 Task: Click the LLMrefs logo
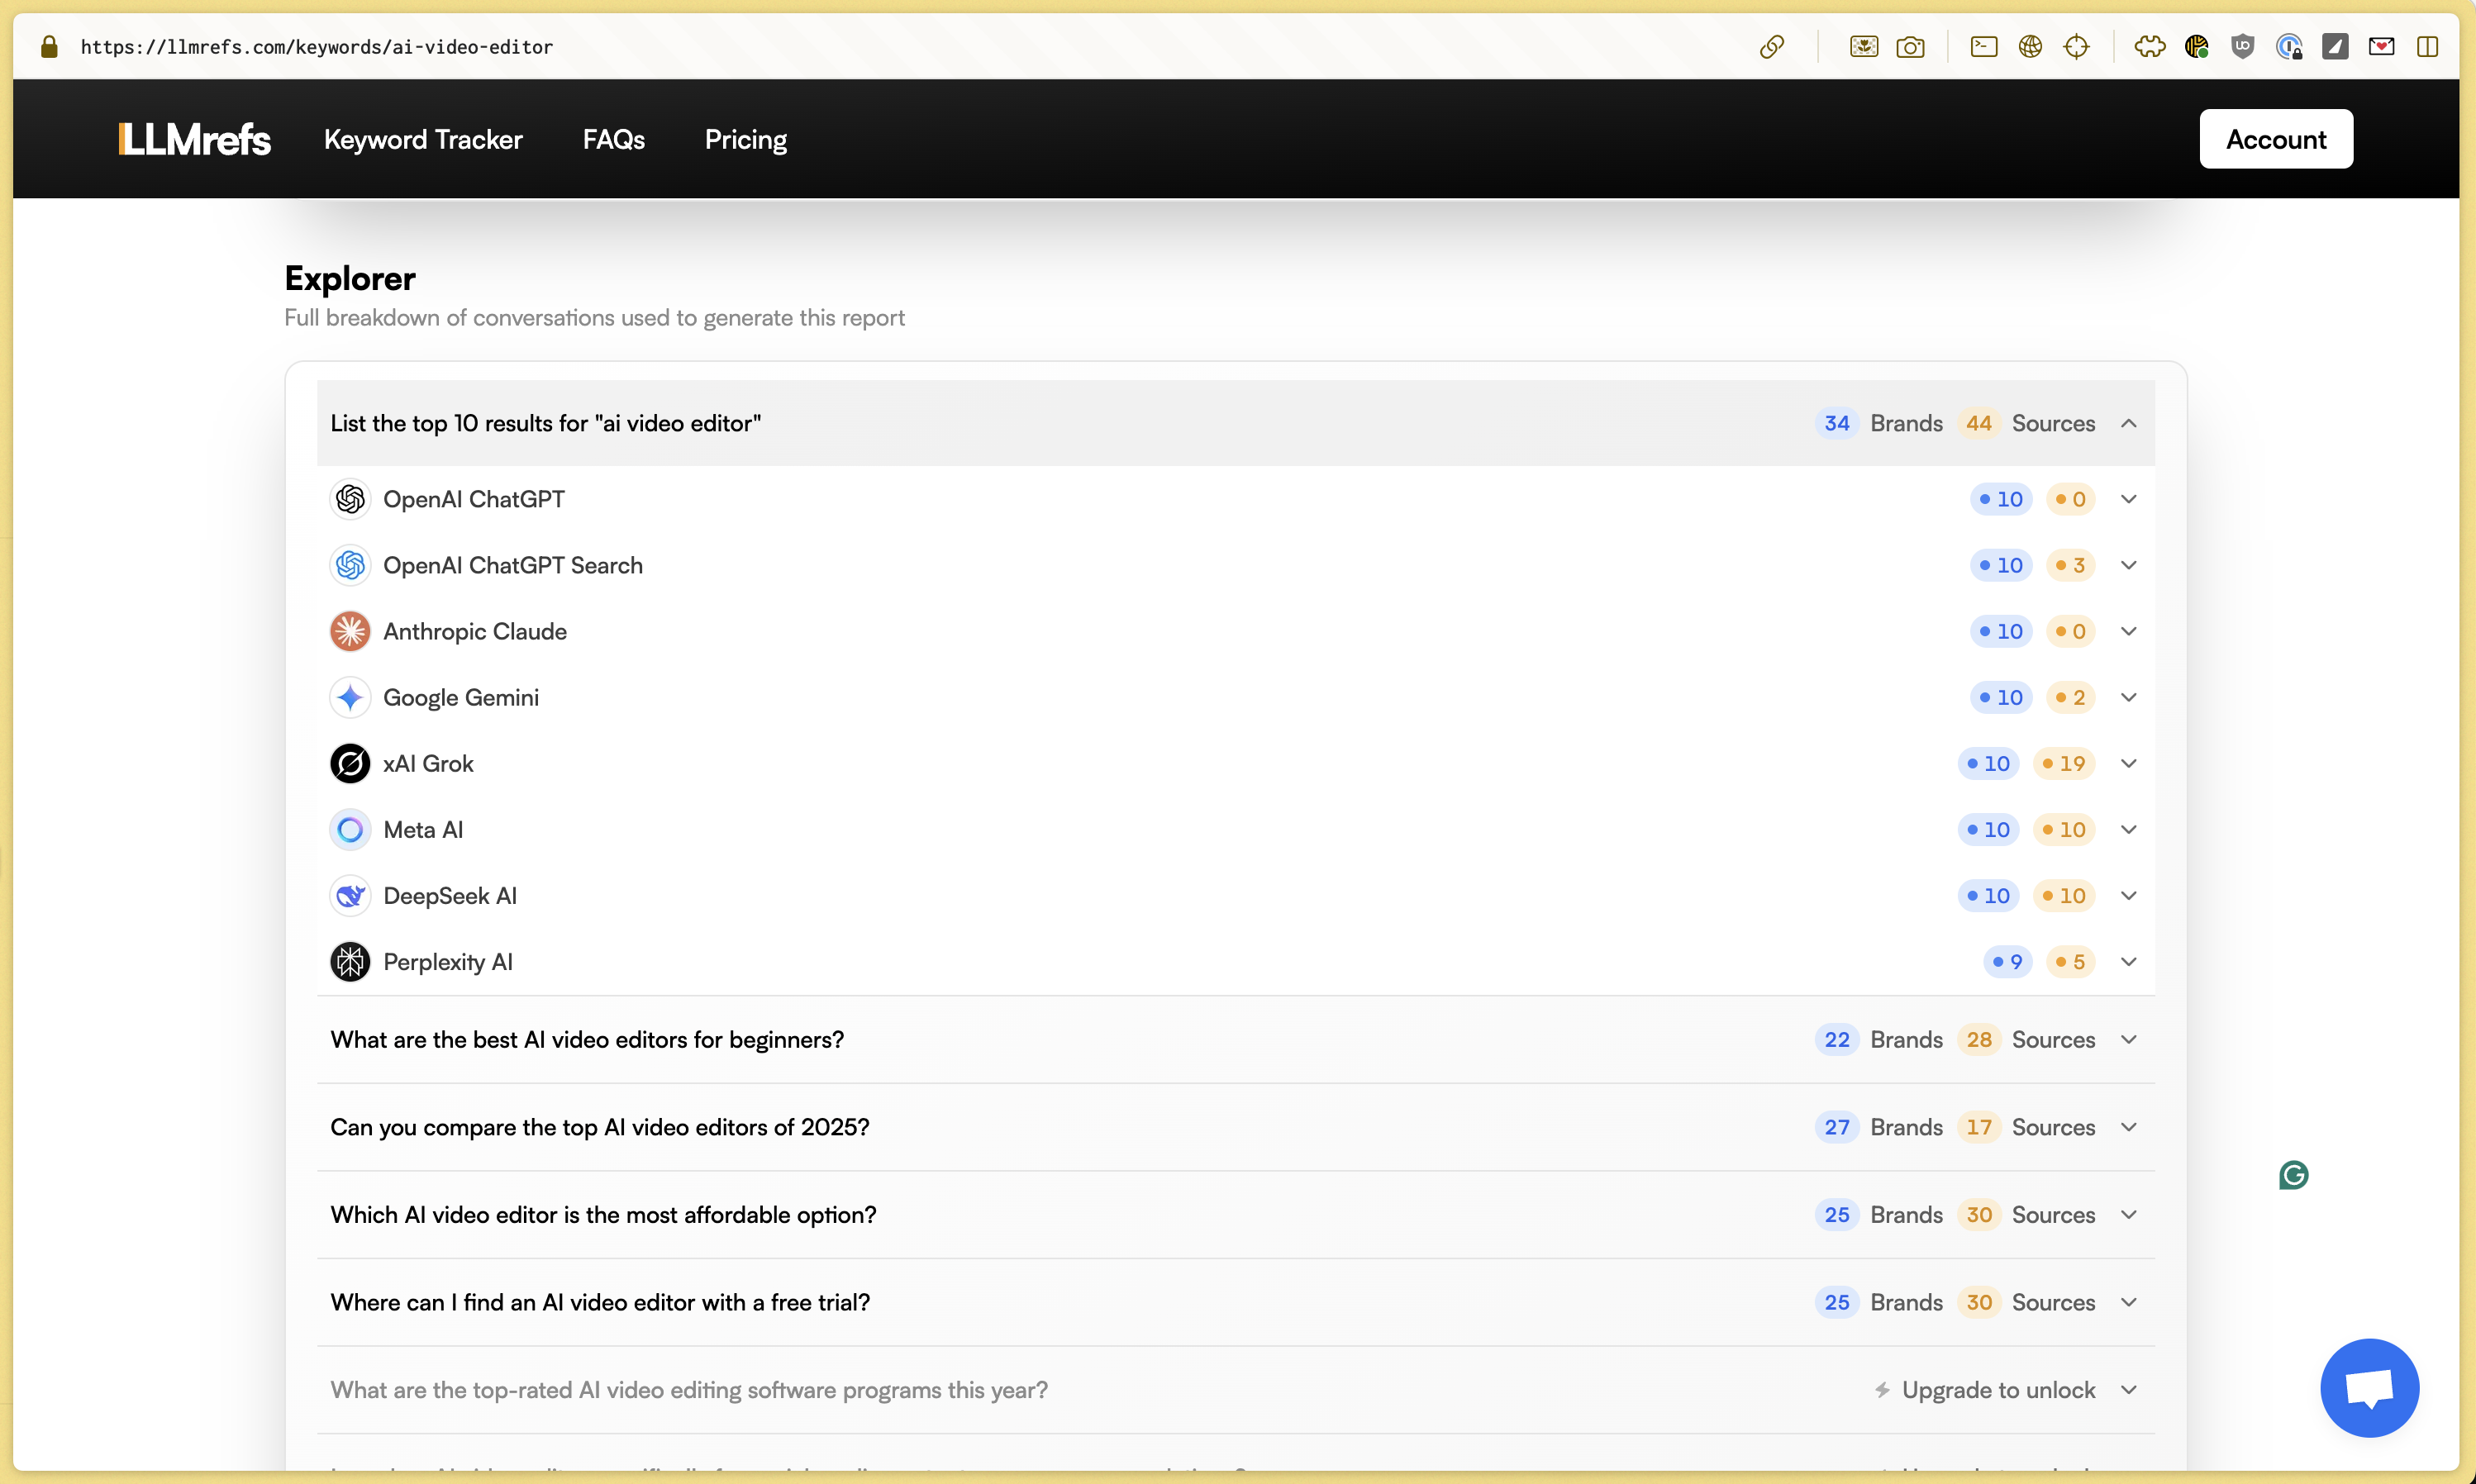tap(194, 139)
